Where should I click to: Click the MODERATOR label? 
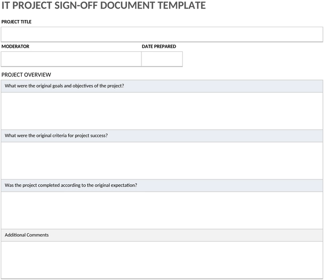(x=15, y=46)
